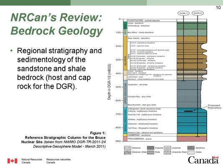
Task: Select the Dolostone legend pattern swatch
Action: (128, 148)
